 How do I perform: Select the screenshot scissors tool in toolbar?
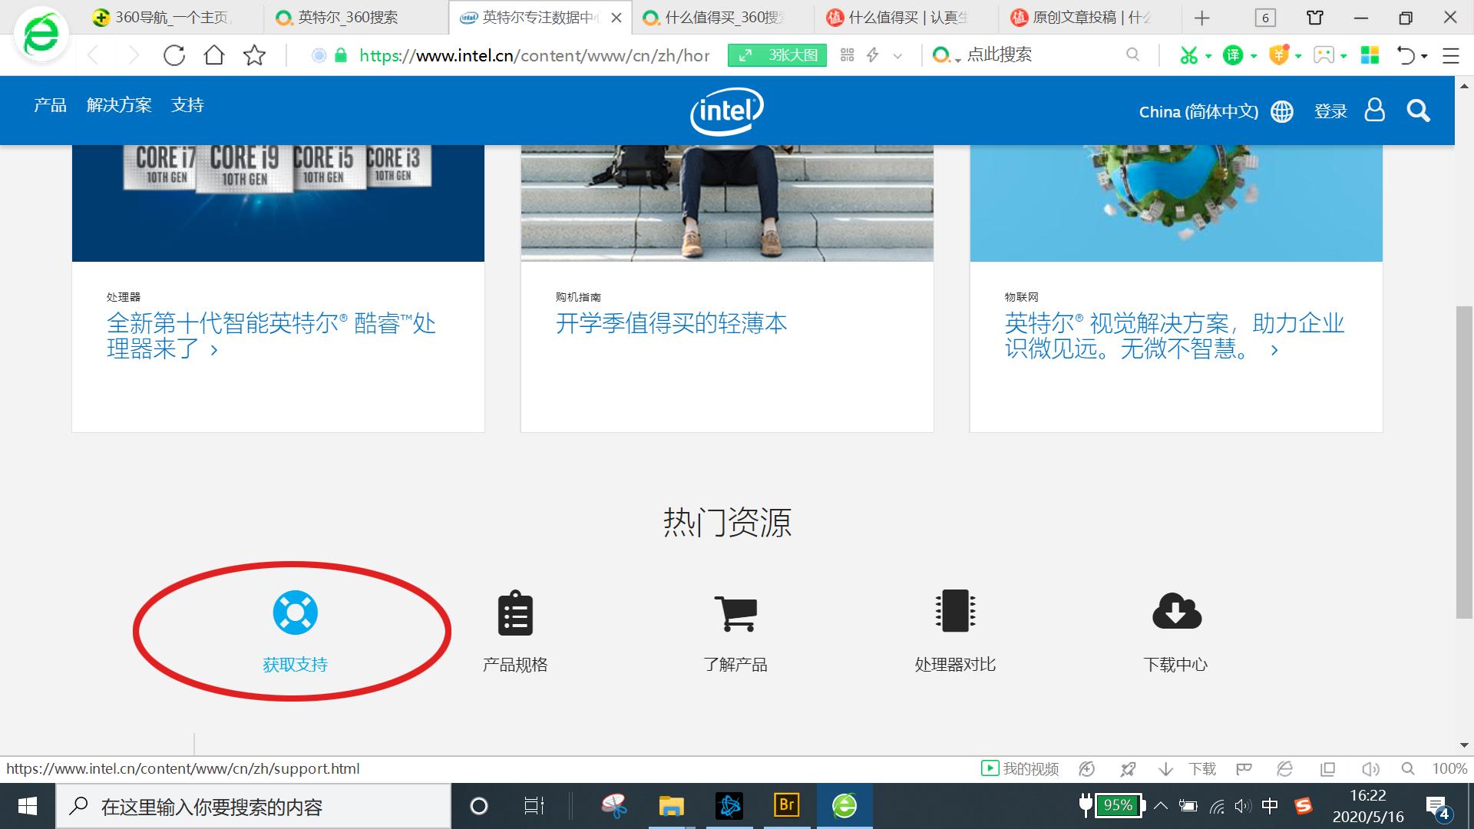pyautogui.click(x=1189, y=55)
